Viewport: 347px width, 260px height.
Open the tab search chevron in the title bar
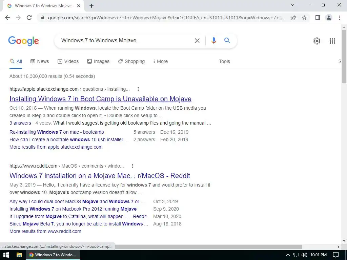point(292,5)
